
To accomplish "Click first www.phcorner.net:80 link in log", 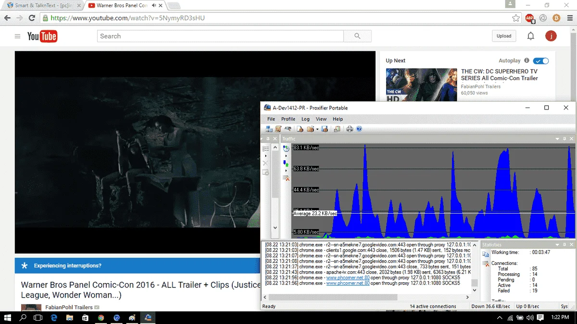I will [x=348, y=277].
